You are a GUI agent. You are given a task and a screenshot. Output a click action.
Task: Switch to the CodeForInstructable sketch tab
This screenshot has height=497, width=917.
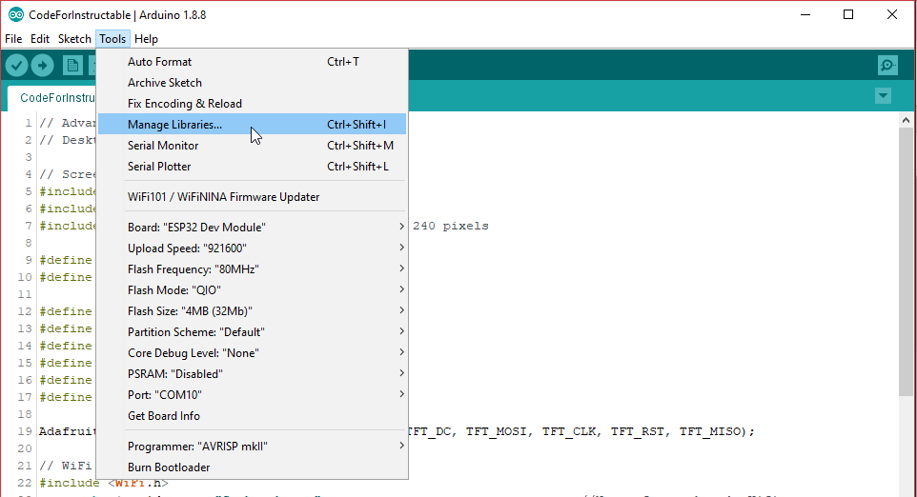(x=52, y=97)
